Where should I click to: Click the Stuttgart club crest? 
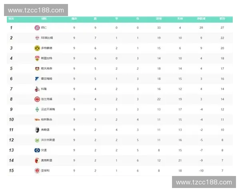[37, 58]
